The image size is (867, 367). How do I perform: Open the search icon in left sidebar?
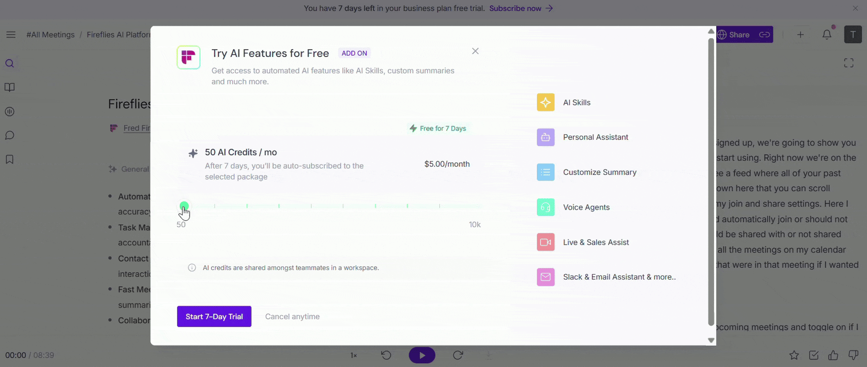tap(9, 64)
